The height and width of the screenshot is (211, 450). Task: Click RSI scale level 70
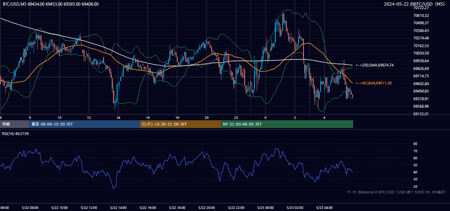click(415, 151)
